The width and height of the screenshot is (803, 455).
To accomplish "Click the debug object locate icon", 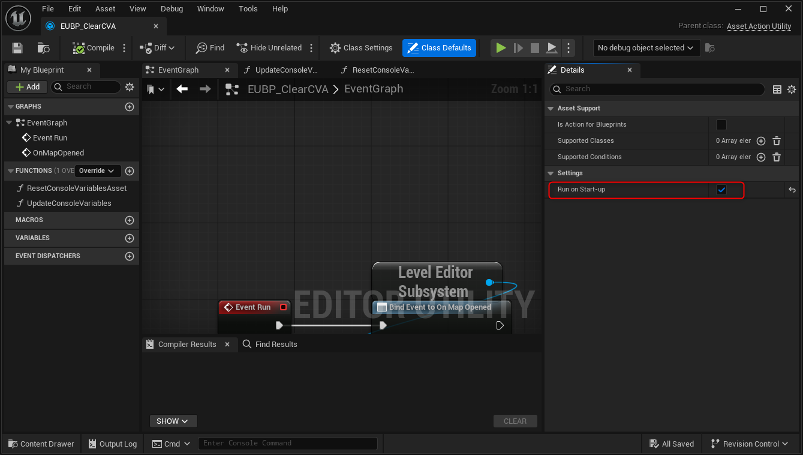I will pos(710,48).
